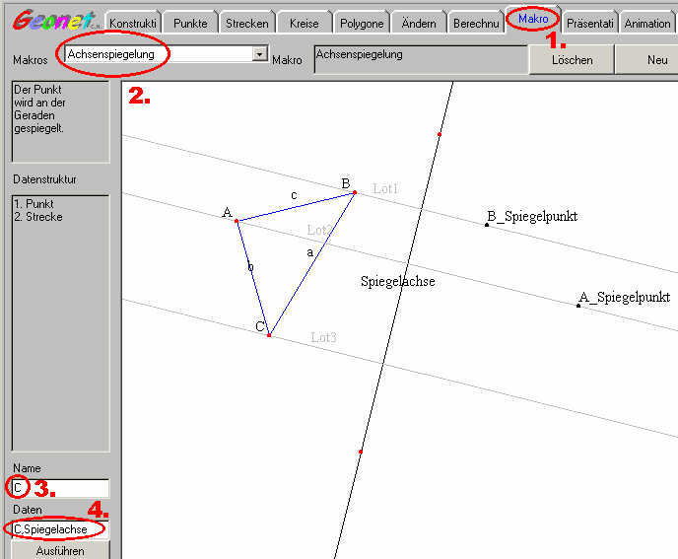
Task: Click the Geonet logo
Action: tap(52, 21)
